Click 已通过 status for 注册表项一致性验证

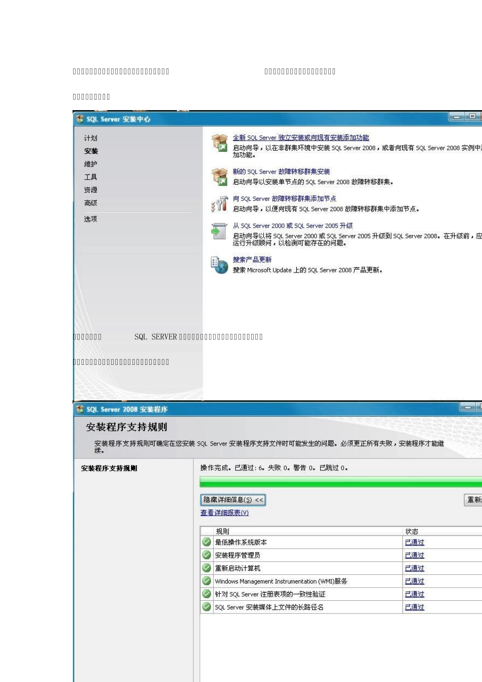(415, 594)
